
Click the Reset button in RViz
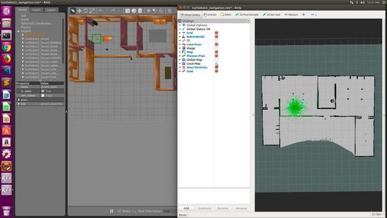click(x=183, y=215)
